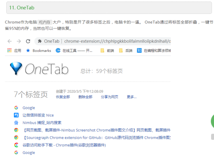Open the Nimbus 捕捉_站内搜索 link
The image size is (214, 156).
pyautogui.click(x=42, y=123)
